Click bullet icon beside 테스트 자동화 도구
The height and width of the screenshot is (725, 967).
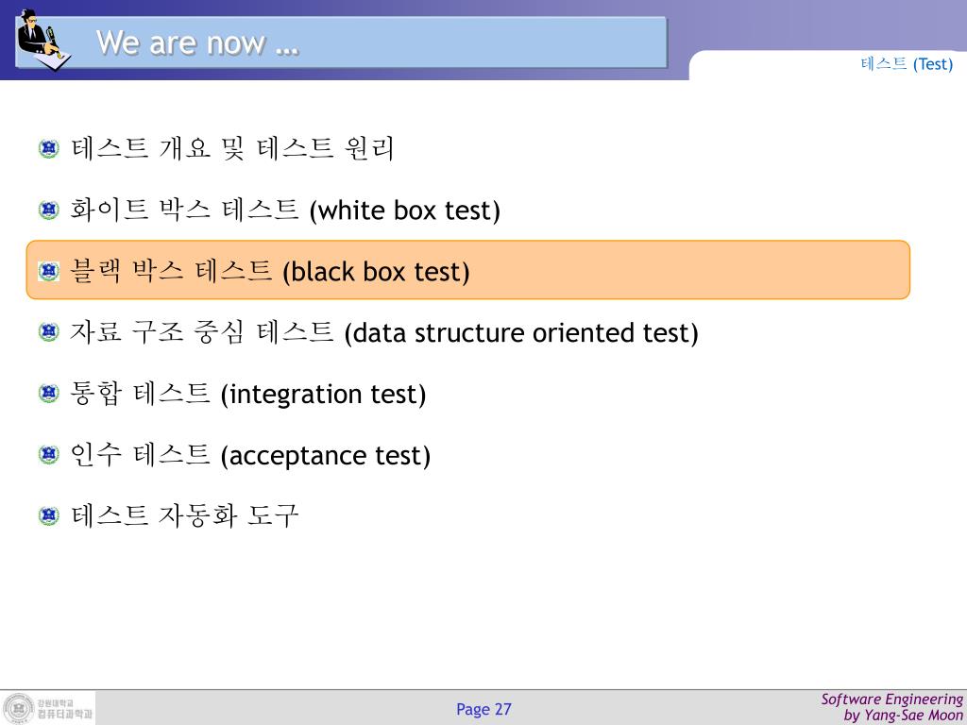coord(49,515)
